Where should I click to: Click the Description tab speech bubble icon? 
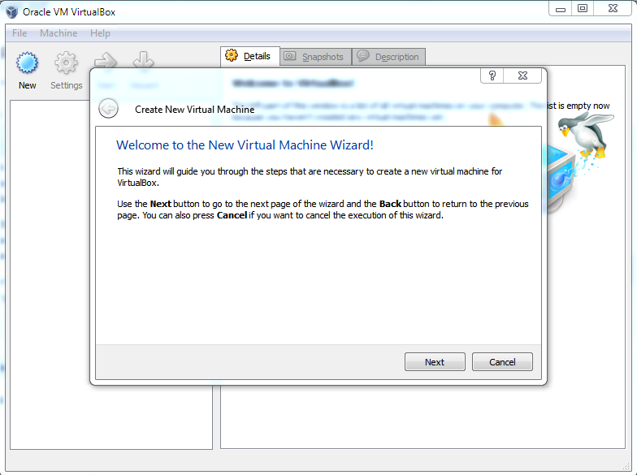pyautogui.click(x=362, y=55)
